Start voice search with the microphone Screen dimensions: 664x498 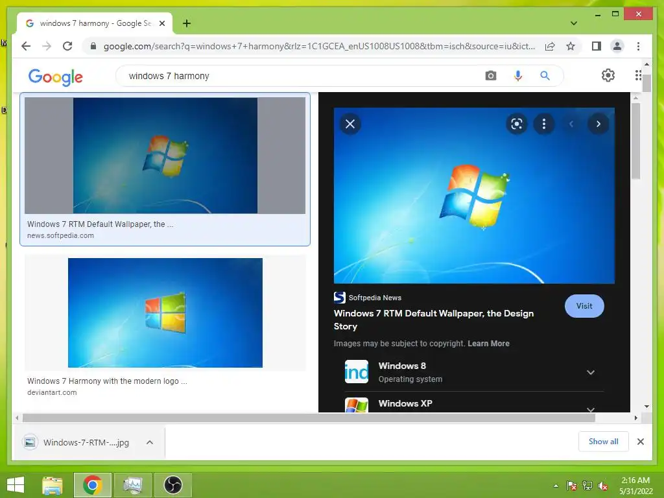(518, 76)
